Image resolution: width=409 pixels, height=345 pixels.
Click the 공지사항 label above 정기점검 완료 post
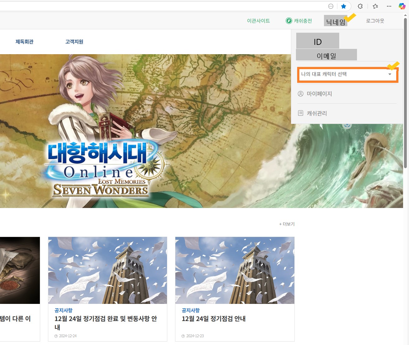pos(64,310)
